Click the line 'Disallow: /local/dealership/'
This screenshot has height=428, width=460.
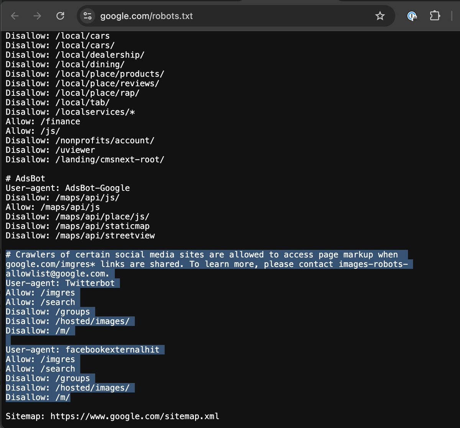tap(75, 55)
